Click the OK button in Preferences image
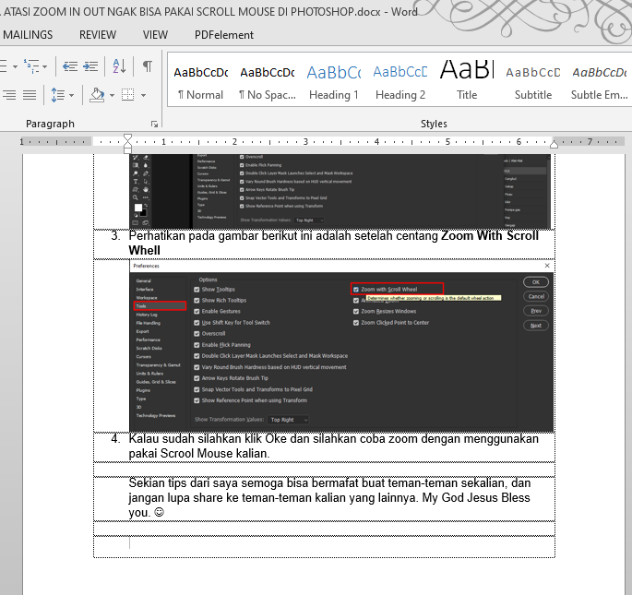This screenshot has height=595, width=632. click(x=536, y=282)
